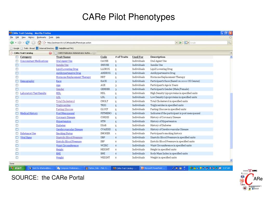Open the File menu
The height and width of the screenshot is (199, 266).
[11, 37]
